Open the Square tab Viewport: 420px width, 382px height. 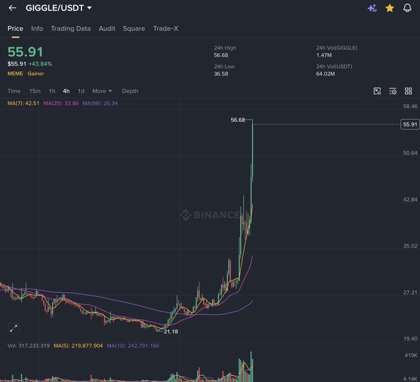tap(134, 29)
